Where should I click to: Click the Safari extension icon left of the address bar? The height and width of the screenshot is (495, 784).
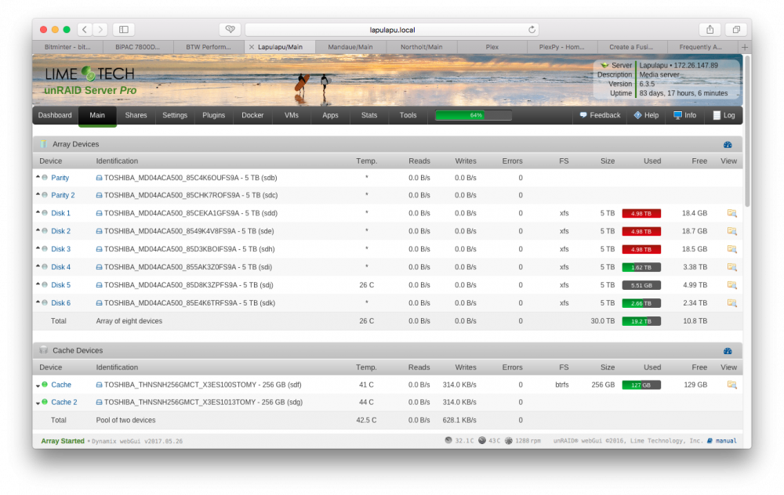click(230, 30)
